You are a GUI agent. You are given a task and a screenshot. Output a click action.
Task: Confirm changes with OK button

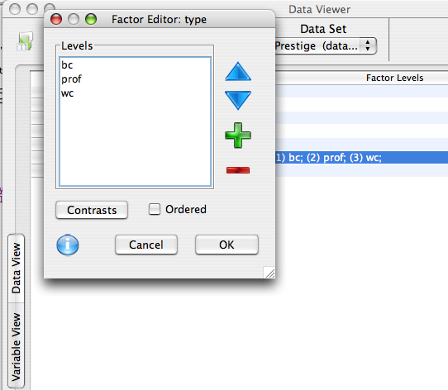pyautogui.click(x=226, y=245)
